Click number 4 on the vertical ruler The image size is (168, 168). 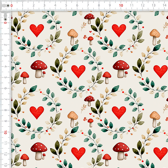5,67
